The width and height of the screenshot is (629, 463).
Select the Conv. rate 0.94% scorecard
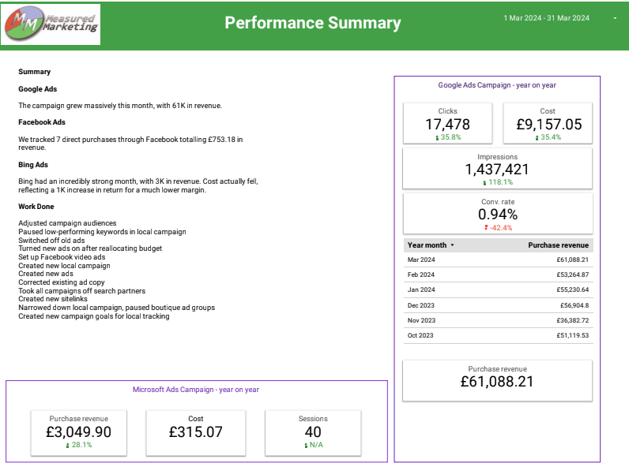[497, 214]
